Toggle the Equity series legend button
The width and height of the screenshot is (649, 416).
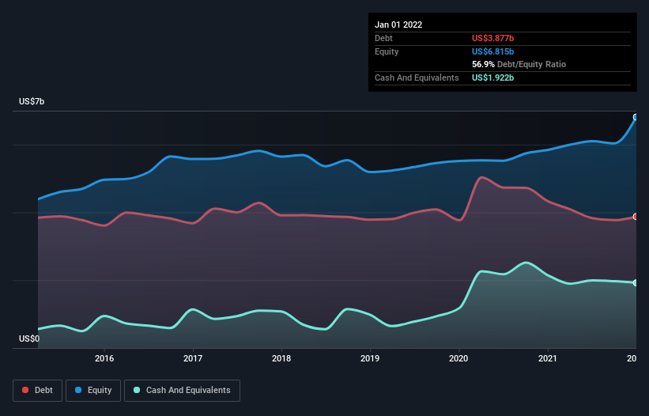[93, 391]
